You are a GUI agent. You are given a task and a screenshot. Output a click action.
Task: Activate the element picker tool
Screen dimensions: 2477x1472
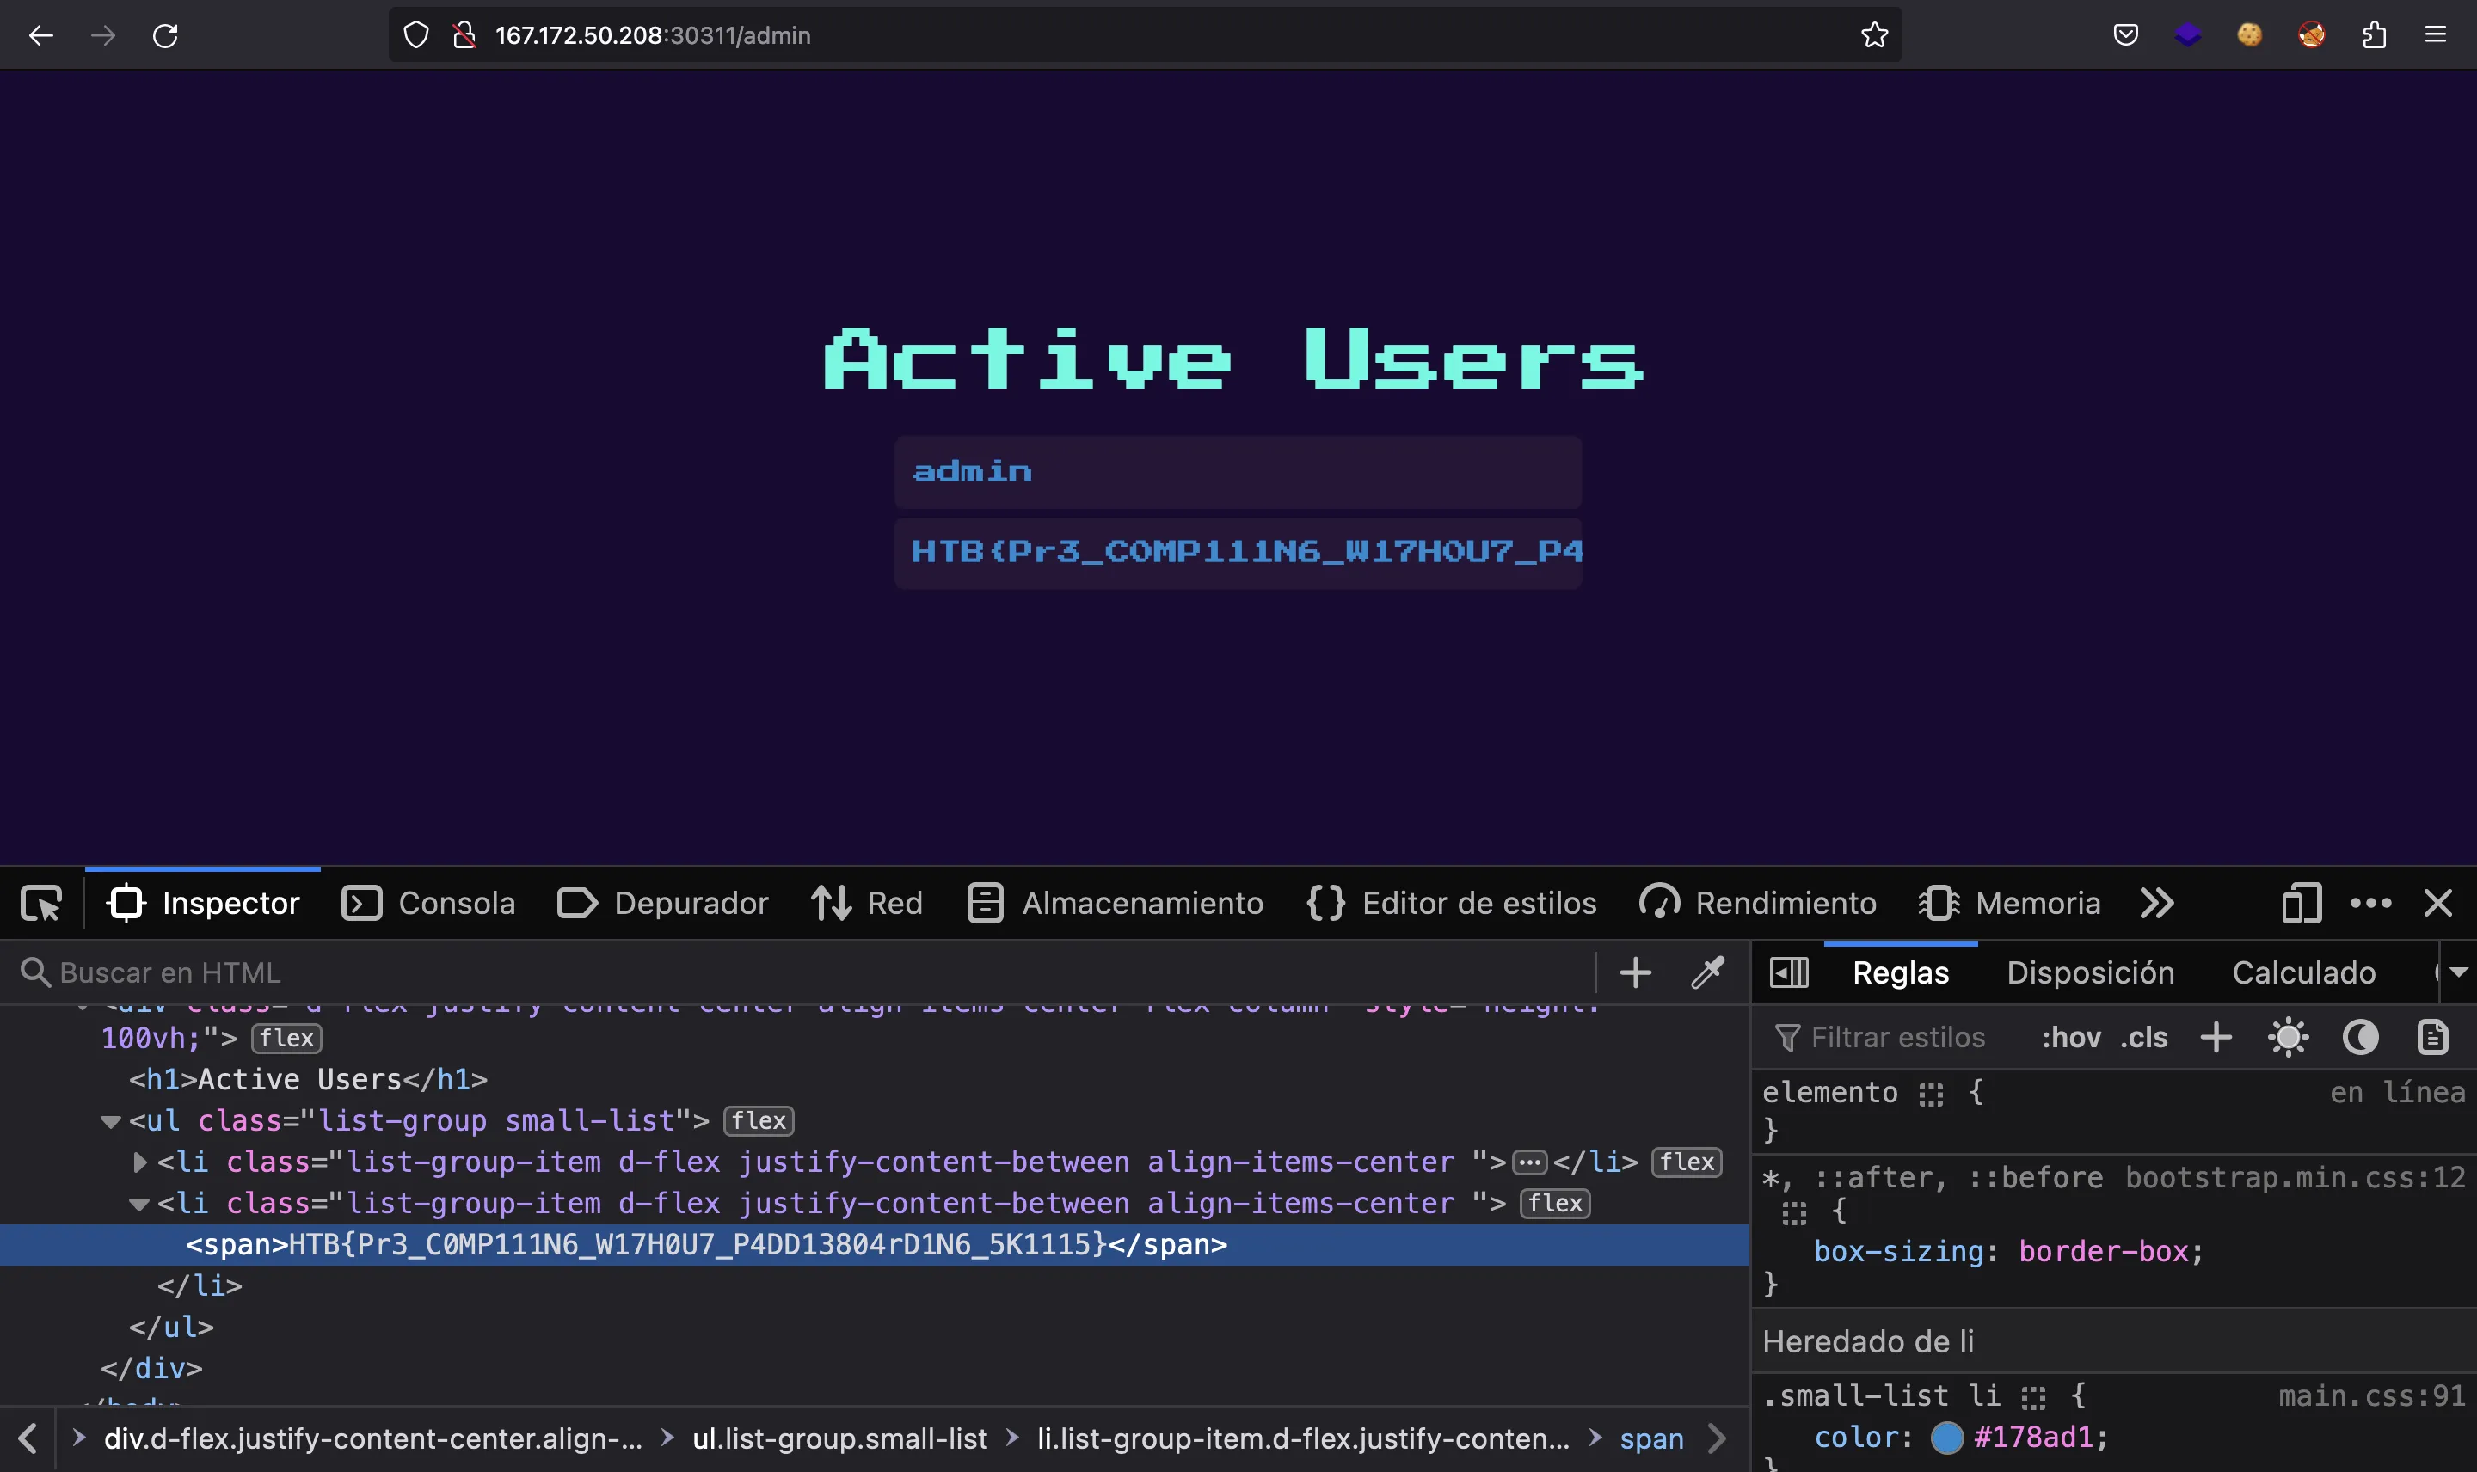[41, 903]
